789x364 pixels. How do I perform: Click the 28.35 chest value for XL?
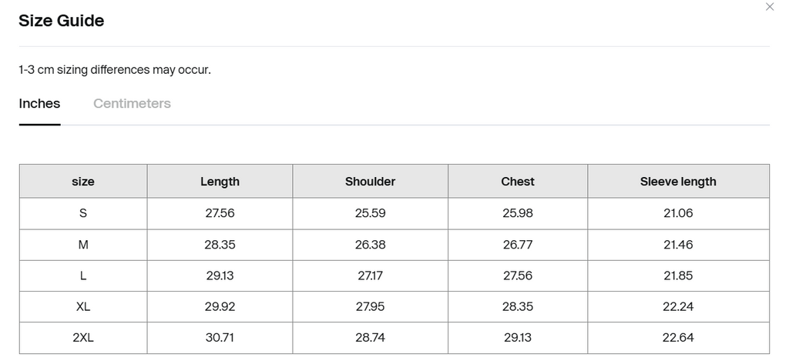point(517,306)
